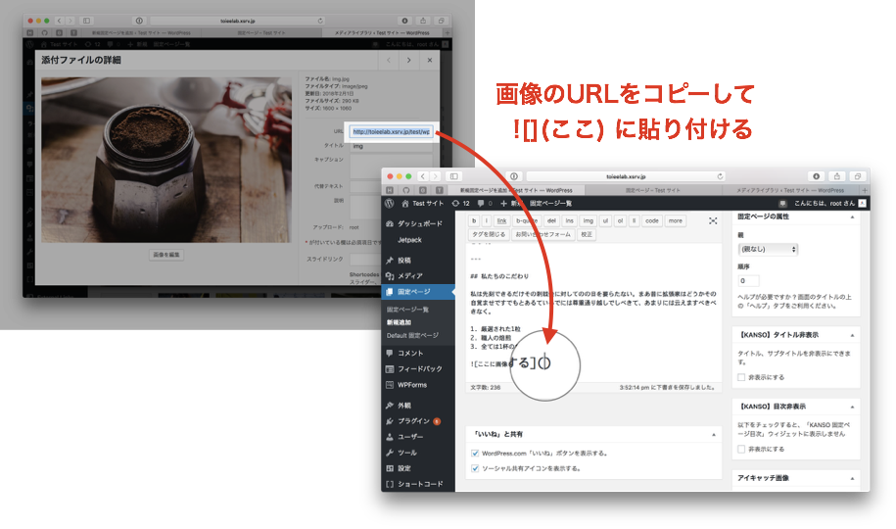Uncheck WordPress.com「いいね」ボタンを表示する checkbox

(475, 454)
